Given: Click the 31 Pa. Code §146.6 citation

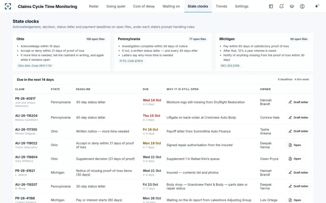Looking at the screenshot, I should coord(131,61).
